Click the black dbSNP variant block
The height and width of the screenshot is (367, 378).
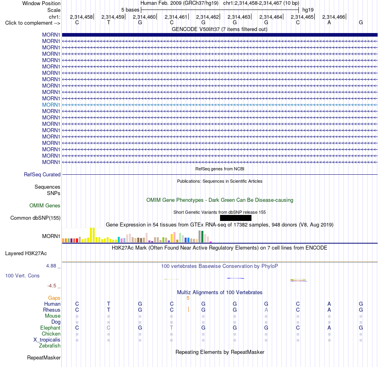point(236,218)
